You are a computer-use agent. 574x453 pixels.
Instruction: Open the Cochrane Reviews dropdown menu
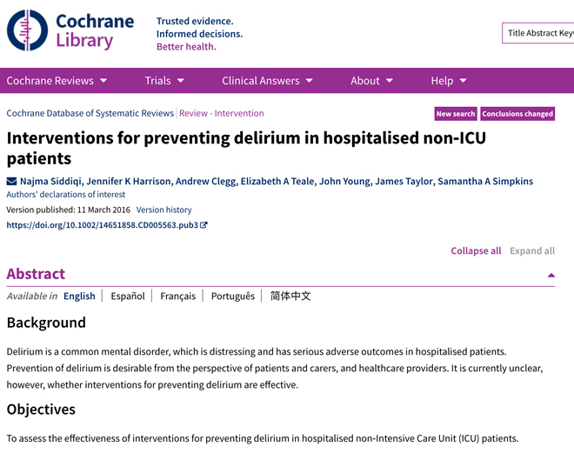tap(57, 81)
